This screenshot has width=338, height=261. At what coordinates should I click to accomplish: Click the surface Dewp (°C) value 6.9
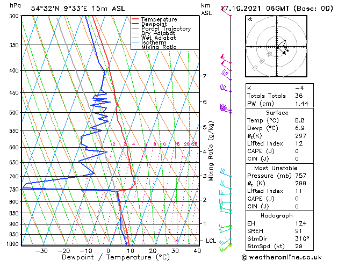point(300,128)
